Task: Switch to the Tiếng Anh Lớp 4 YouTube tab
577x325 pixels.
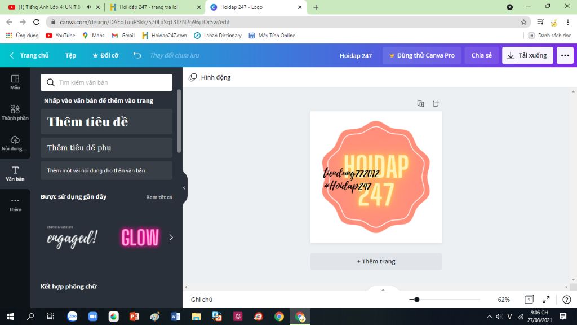Action: [x=50, y=7]
